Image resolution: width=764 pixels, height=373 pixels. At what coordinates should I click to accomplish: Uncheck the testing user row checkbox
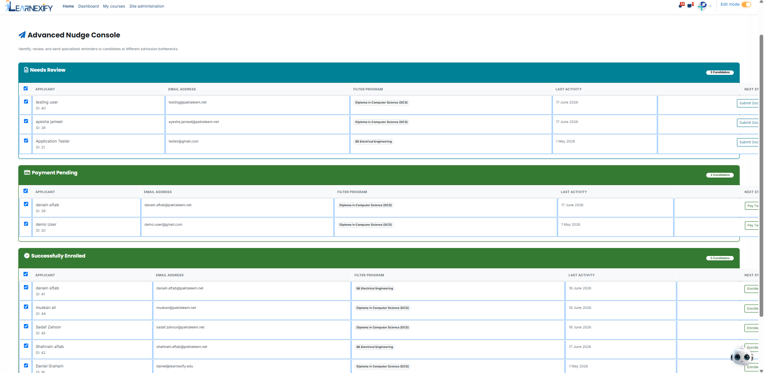[26, 102]
